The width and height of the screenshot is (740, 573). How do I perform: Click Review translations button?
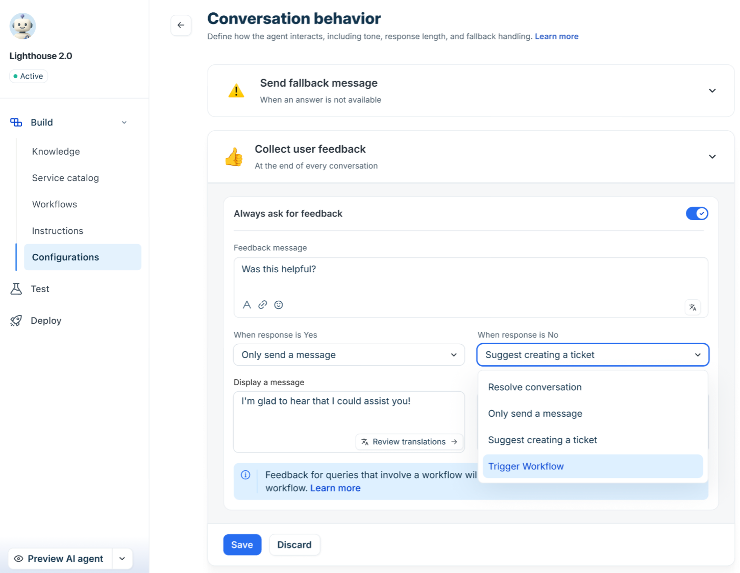click(409, 442)
